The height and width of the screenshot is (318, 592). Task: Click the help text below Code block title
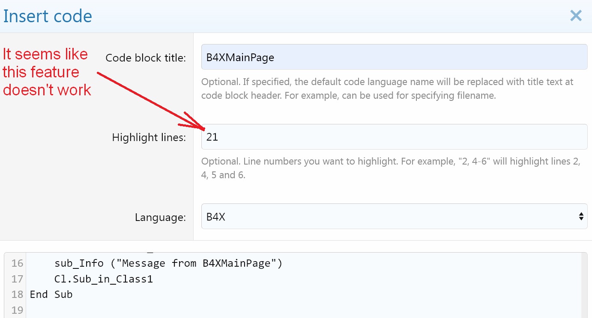pos(387,88)
